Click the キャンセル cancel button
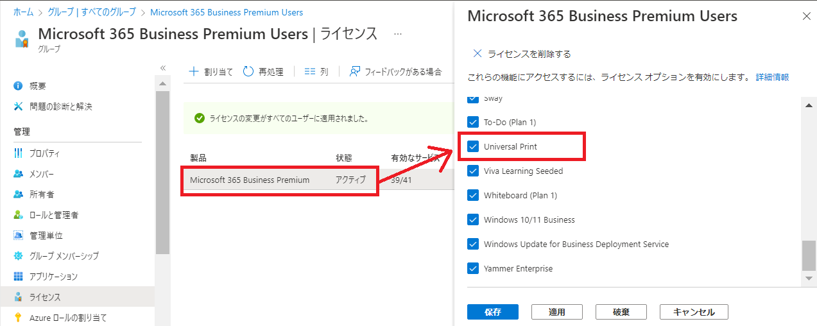Image resolution: width=817 pixels, height=326 pixels. point(694,312)
